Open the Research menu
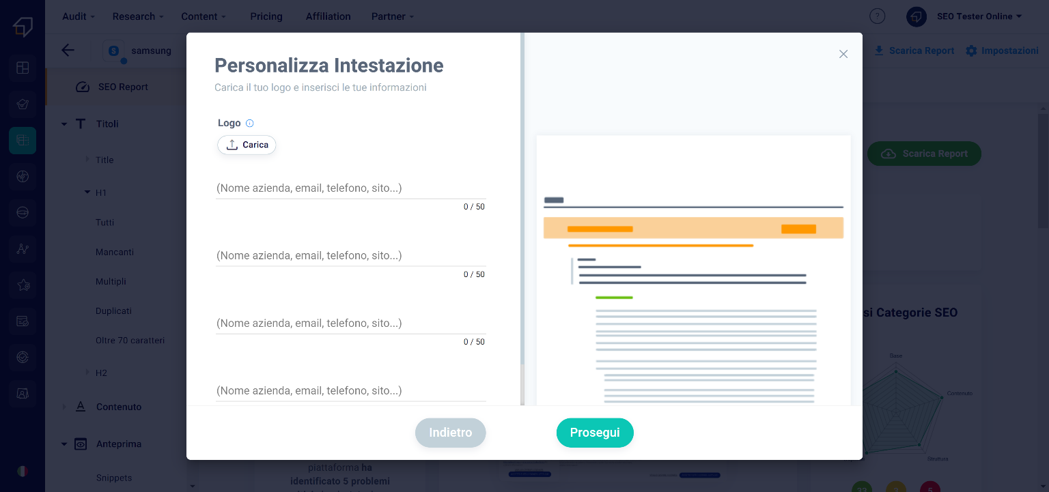1049x492 pixels. point(138,16)
